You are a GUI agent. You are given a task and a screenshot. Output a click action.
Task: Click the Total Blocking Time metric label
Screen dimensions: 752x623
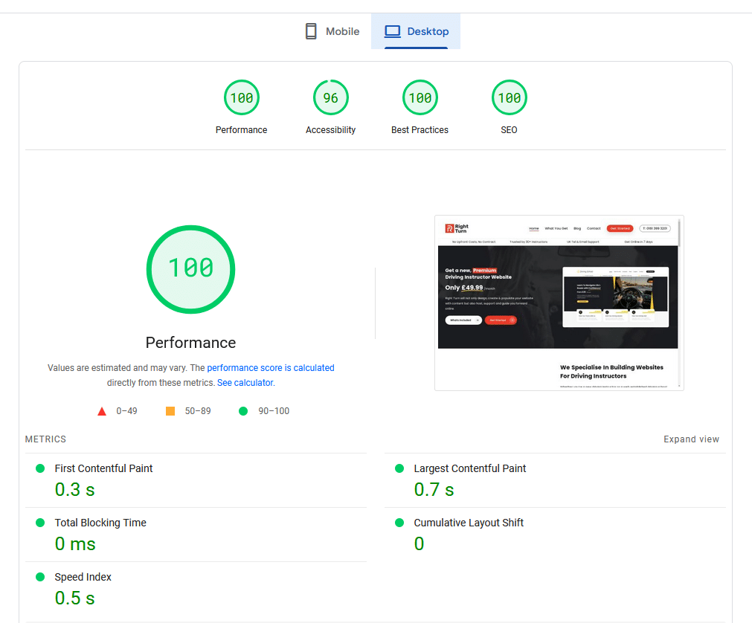coord(100,523)
